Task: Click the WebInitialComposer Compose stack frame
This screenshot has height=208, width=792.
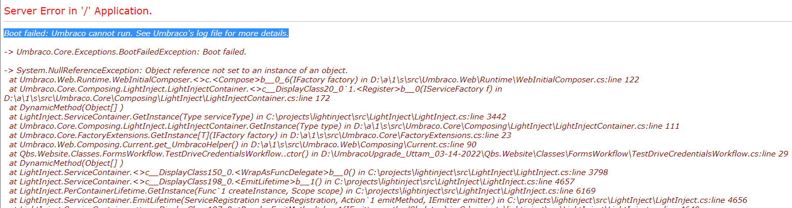Action: pyautogui.click(x=324, y=80)
